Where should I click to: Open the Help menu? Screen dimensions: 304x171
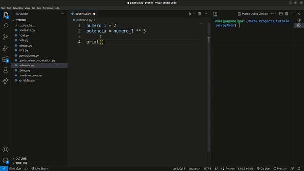[x=57, y=8]
